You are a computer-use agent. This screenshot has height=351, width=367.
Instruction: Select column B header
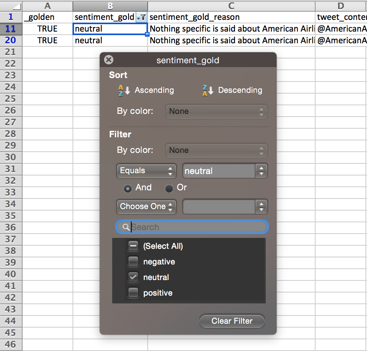tap(110, 6)
